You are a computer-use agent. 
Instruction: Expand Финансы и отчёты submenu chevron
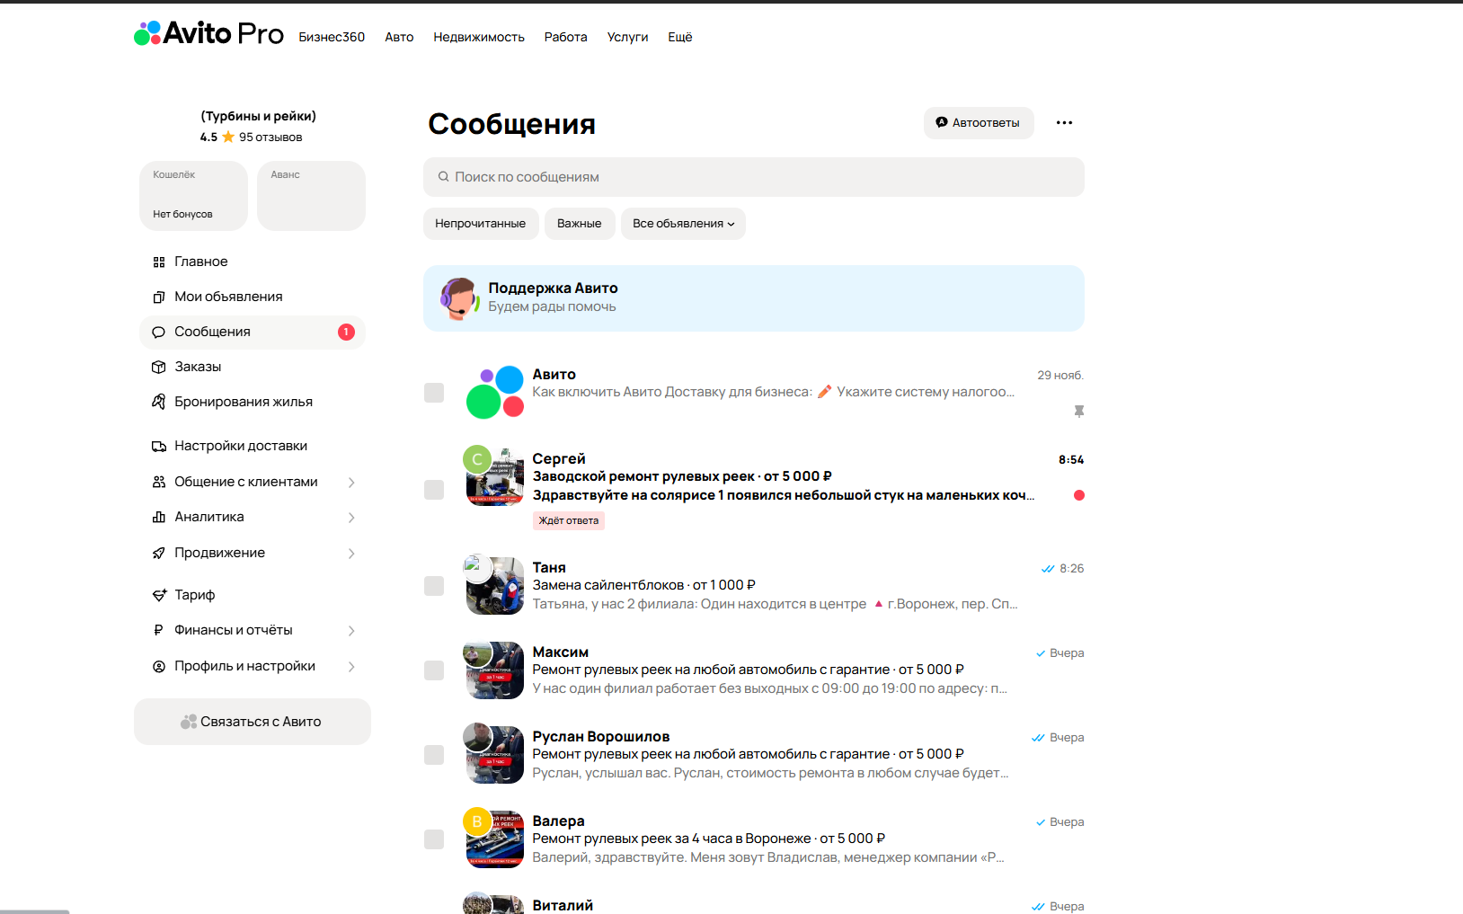pyautogui.click(x=351, y=631)
